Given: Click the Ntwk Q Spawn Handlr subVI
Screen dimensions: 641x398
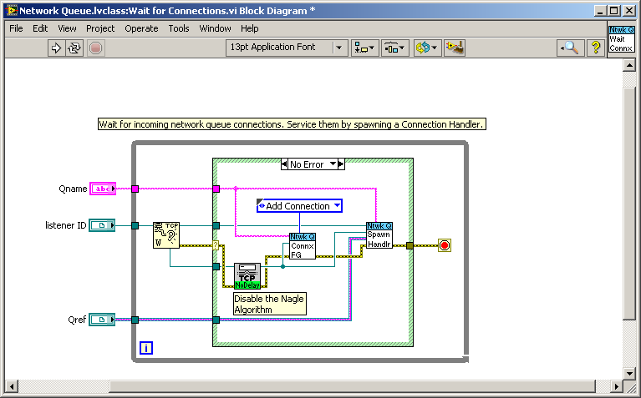Looking at the screenshot, I should (x=379, y=235).
